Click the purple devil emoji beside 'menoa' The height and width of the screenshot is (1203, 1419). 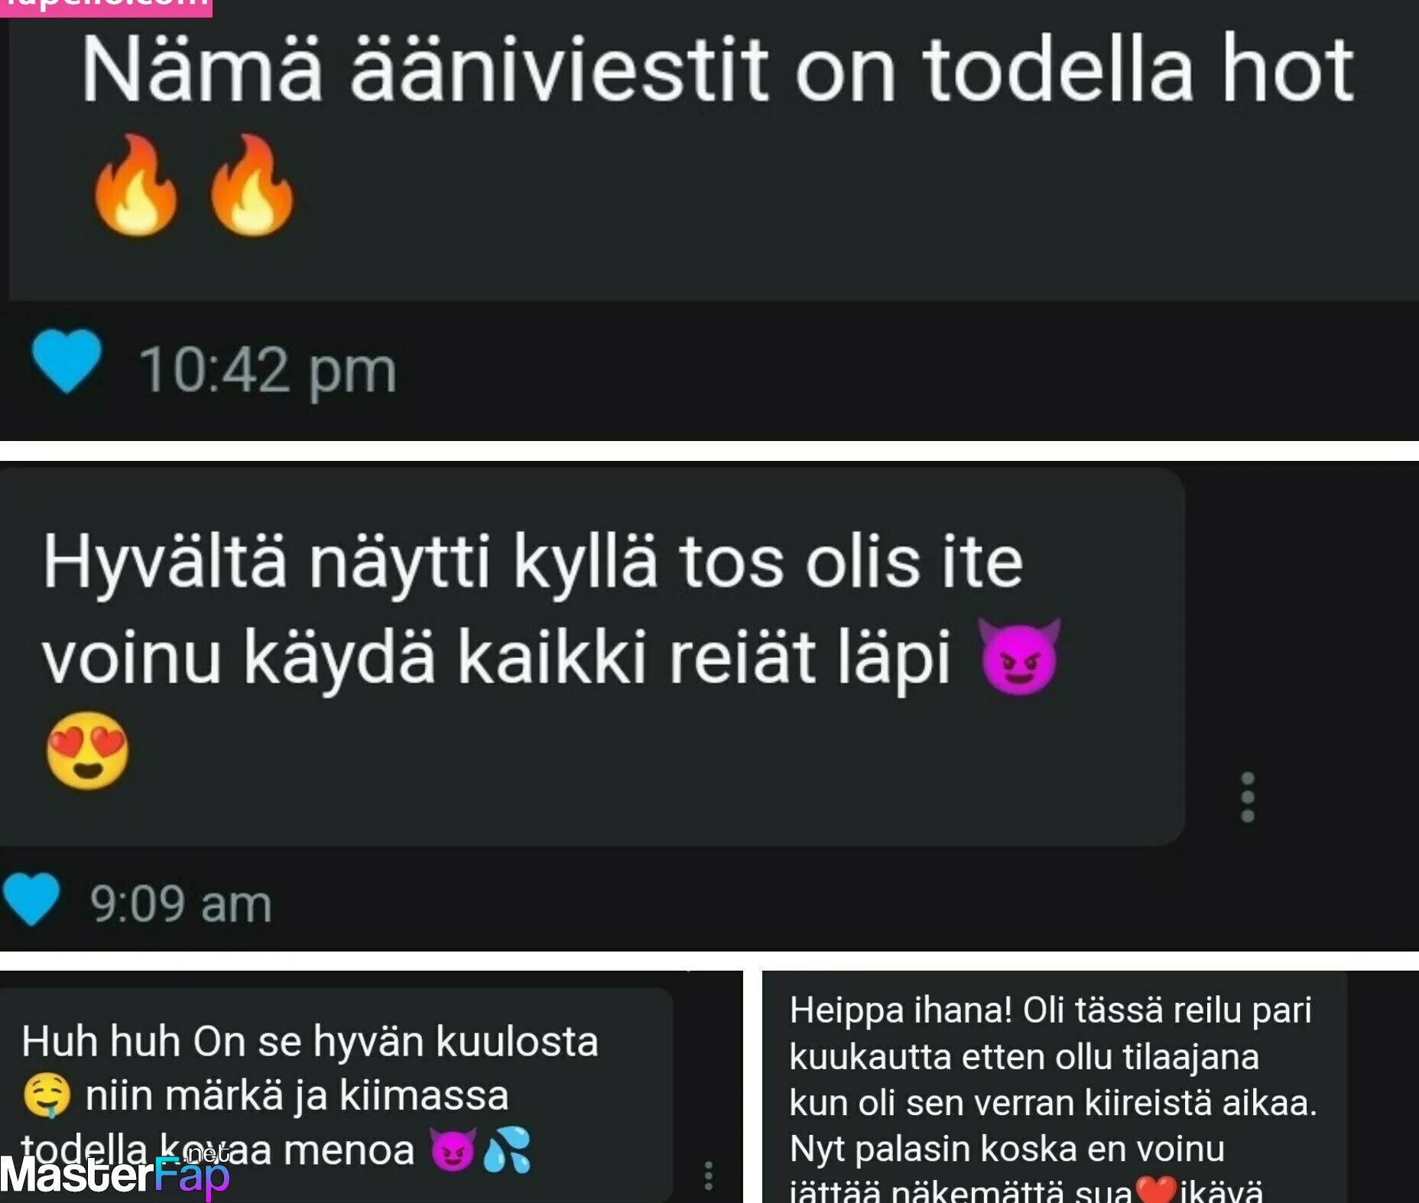click(453, 1149)
